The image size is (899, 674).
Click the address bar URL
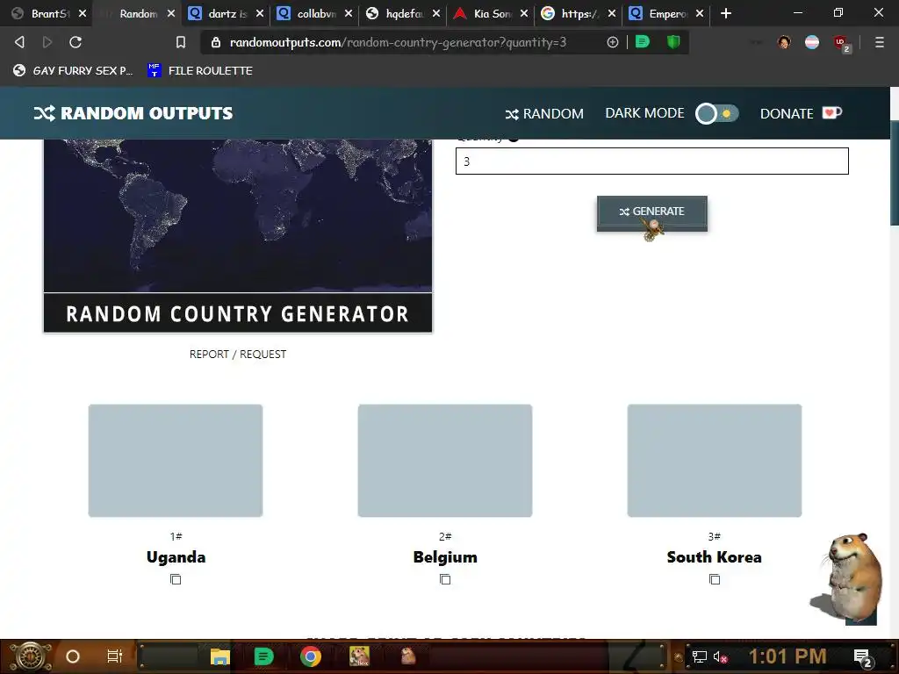point(398,42)
